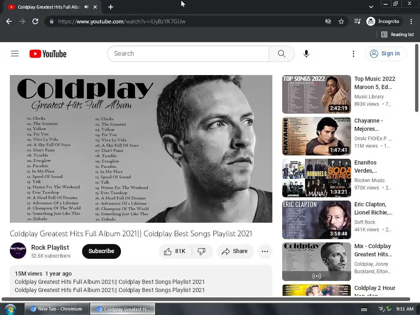420x315 pixels.
Task: Go to YouTube home via logo
Action: 48,54
